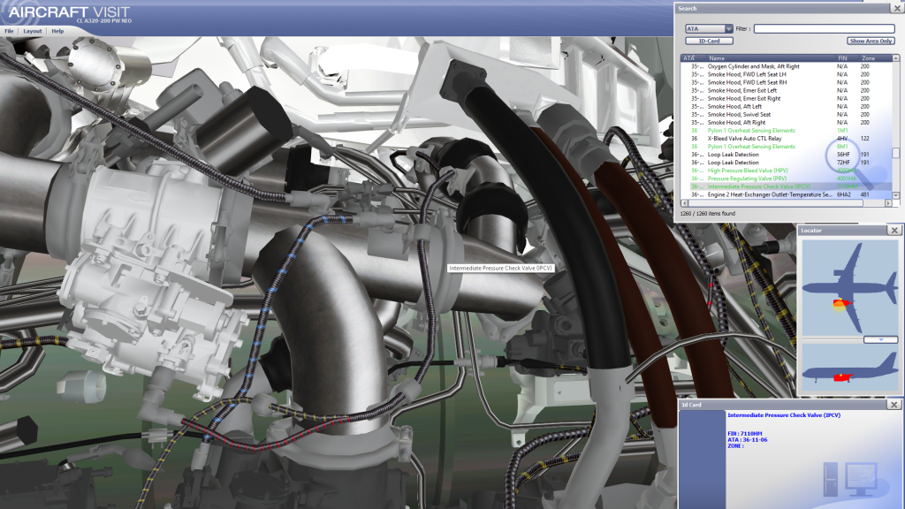The width and height of the screenshot is (905, 509).
Task: Click the 'FIN : 7110HM' text in Id Card
Action: (x=744, y=433)
